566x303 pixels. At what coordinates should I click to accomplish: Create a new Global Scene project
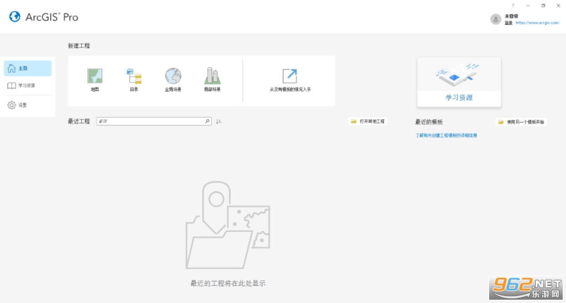point(173,80)
